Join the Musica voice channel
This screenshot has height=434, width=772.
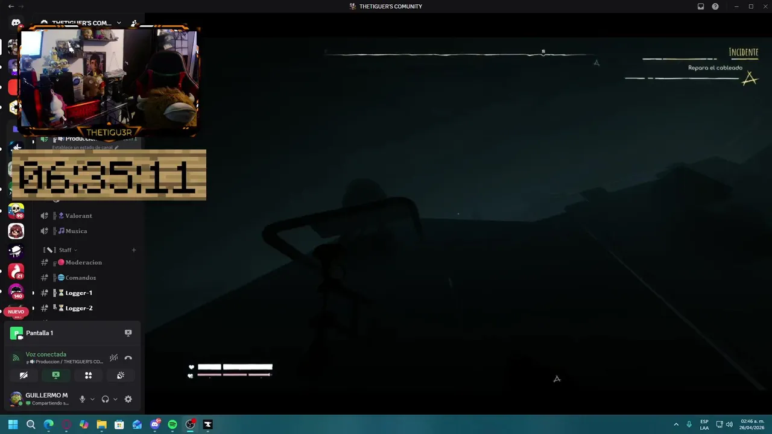coord(88,231)
